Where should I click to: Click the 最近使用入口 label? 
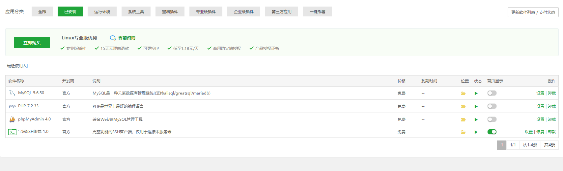pyautogui.click(x=19, y=66)
